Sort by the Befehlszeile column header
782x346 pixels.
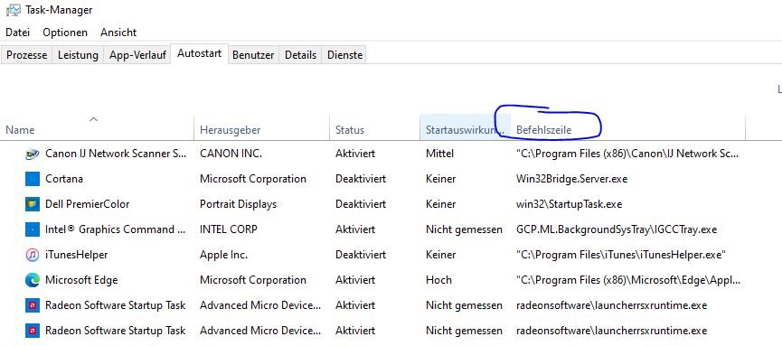point(628,127)
